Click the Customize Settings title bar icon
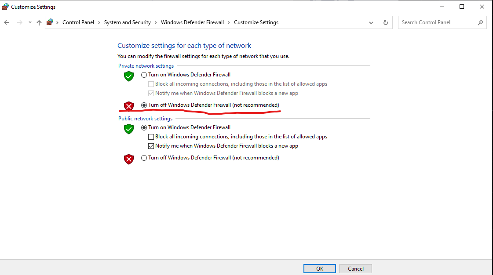This screenshot has height=275, width=493. 5,7
